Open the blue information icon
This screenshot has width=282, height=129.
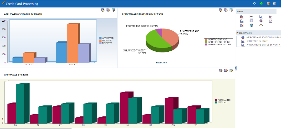(254, 4)
